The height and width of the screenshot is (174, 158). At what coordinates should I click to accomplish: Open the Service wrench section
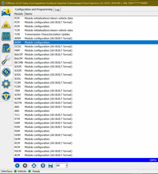point(6,60)
